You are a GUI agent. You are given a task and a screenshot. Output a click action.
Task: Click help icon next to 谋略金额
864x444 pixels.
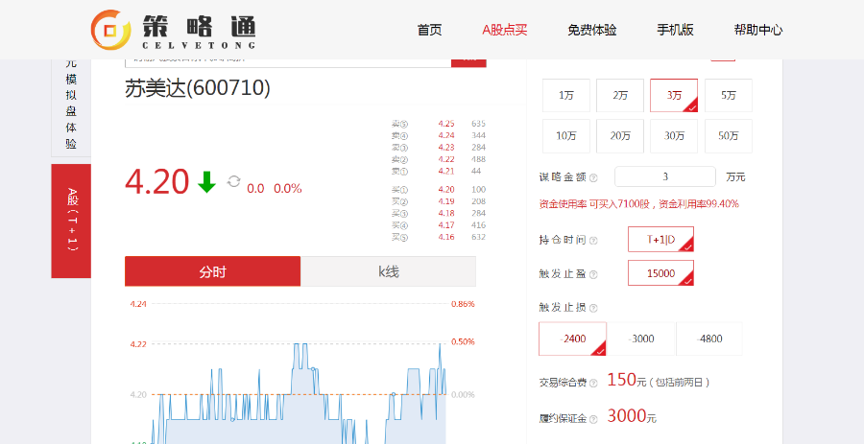(593, 177)
